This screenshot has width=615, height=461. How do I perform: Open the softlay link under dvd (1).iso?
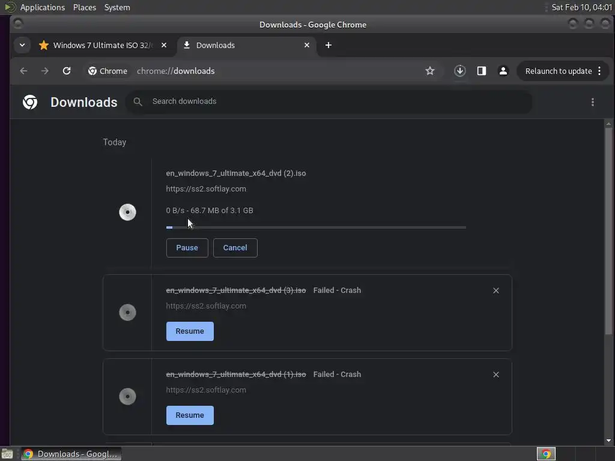click(x=206, y=390)
